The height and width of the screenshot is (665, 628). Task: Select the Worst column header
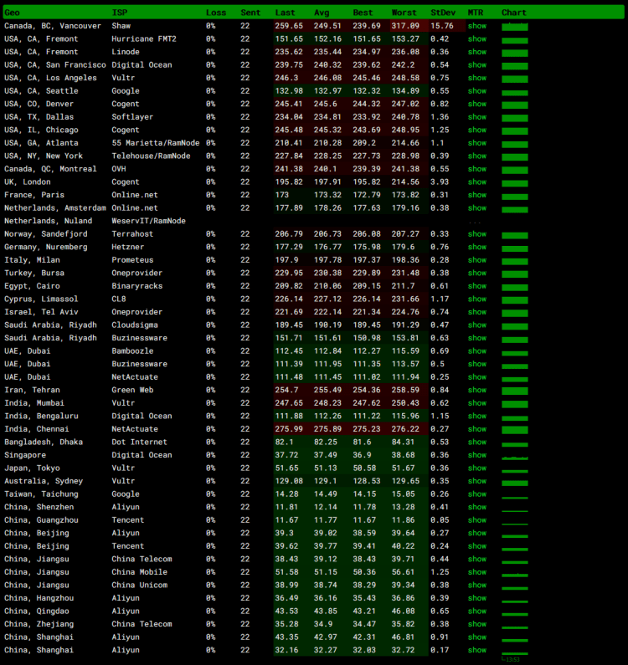pos(404,13)
